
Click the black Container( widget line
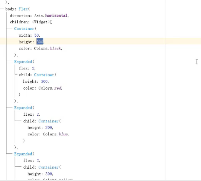click(25, 29)
